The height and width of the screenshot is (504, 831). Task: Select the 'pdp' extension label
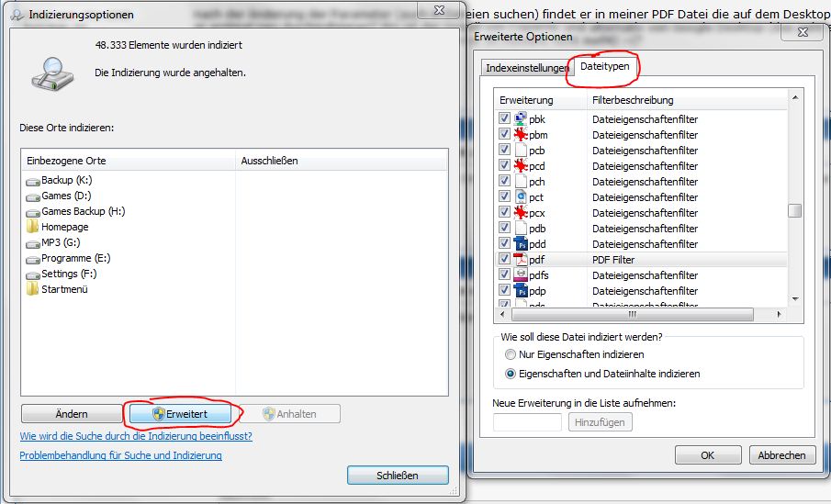[x=537, y=291]
